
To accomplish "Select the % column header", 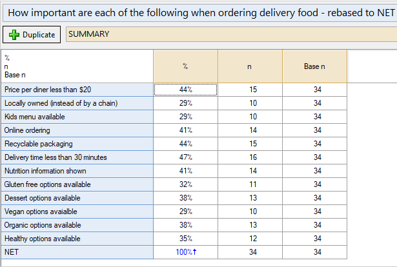I will coord(185,67).
